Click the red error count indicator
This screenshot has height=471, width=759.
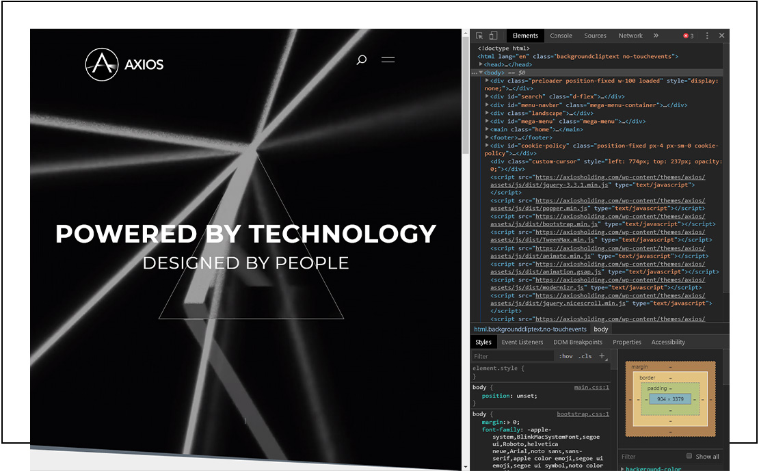point(689,36)
